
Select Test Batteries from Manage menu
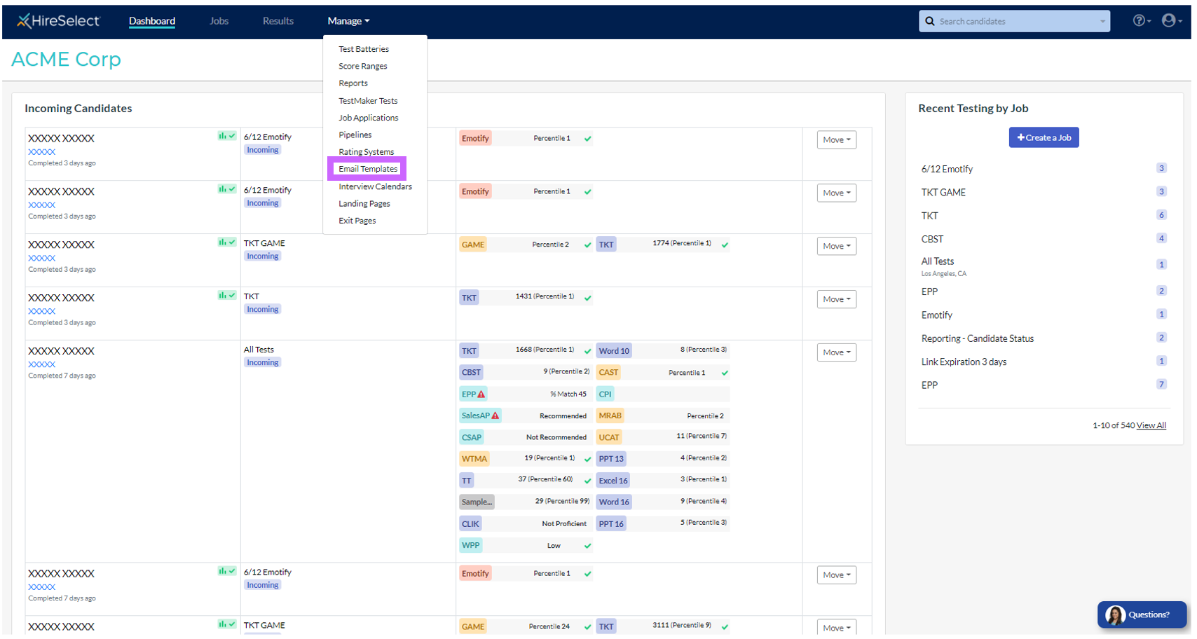(364, 49)
